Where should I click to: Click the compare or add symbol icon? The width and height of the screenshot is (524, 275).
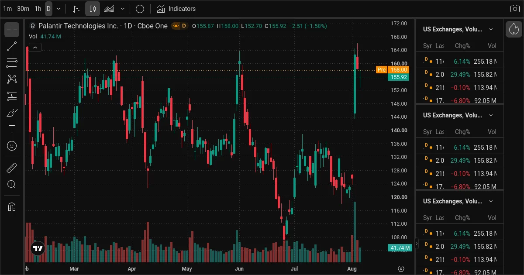[x=140, y=9]
